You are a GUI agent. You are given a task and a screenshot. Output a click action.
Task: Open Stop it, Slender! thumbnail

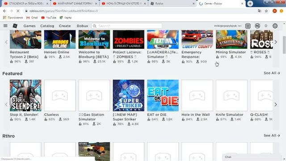point(25,95)
